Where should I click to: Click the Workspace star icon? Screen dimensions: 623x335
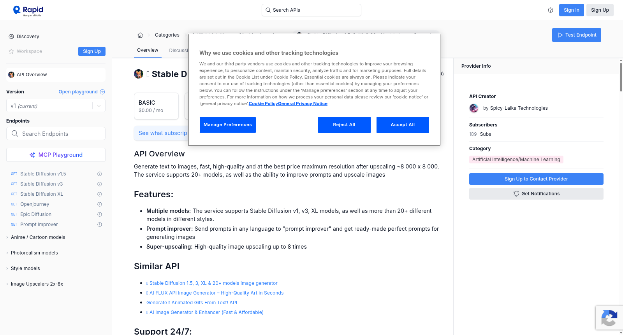click(11, 51)
